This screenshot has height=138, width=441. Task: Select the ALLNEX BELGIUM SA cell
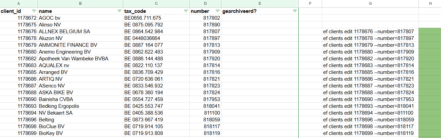point(80,32)
